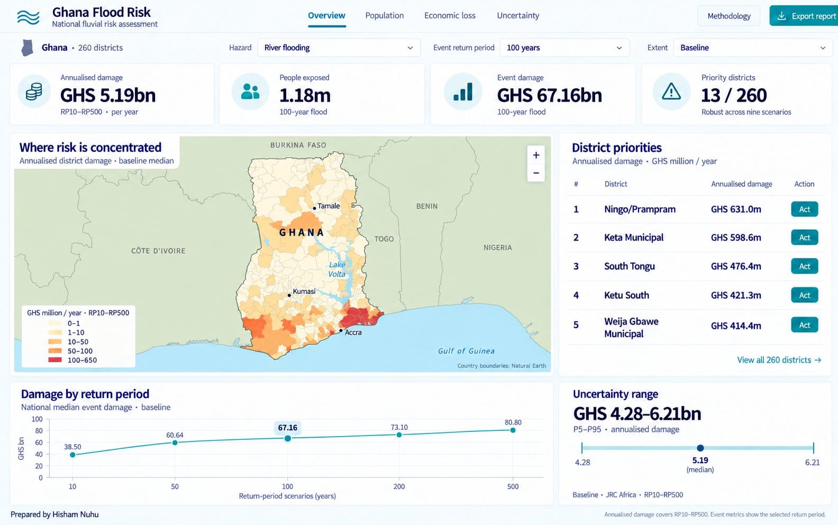
Task: Click the warning triangle Priority districts icon
Action: 671,91
